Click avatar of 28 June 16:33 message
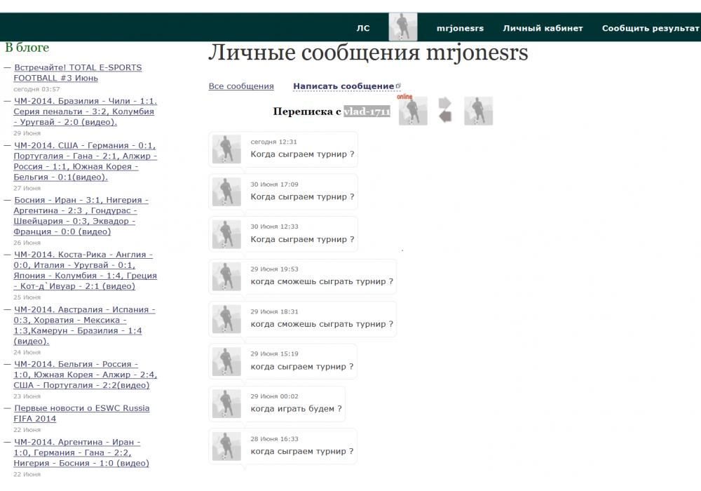The height and width of the screenshot is (491, 701). point(226,446)
